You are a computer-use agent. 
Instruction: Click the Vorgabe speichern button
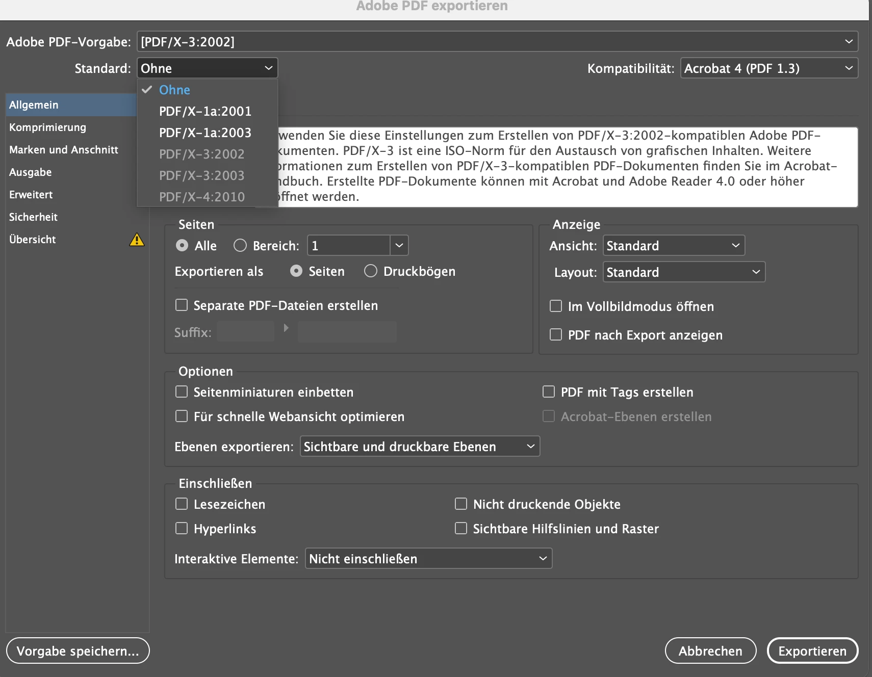click(x=78, y=650)
